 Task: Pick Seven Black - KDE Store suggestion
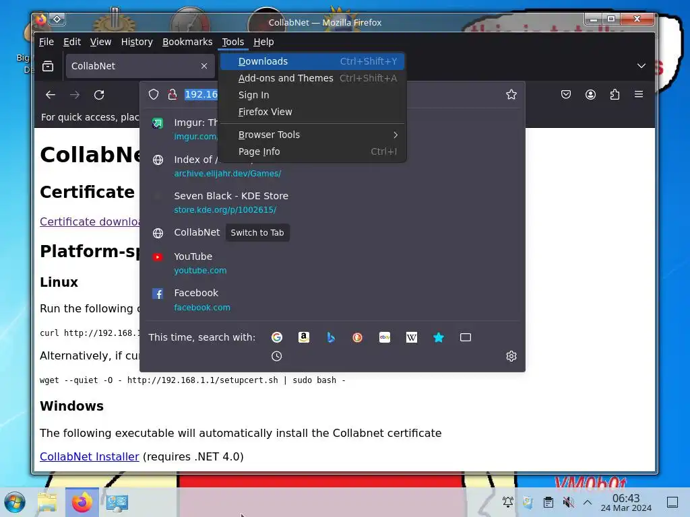[x=332, y=202]
